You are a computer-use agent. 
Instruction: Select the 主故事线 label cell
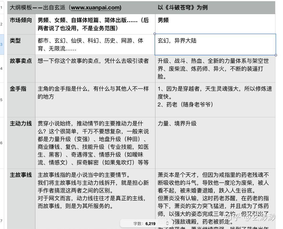pyautogui.click(x=21, y=199)
